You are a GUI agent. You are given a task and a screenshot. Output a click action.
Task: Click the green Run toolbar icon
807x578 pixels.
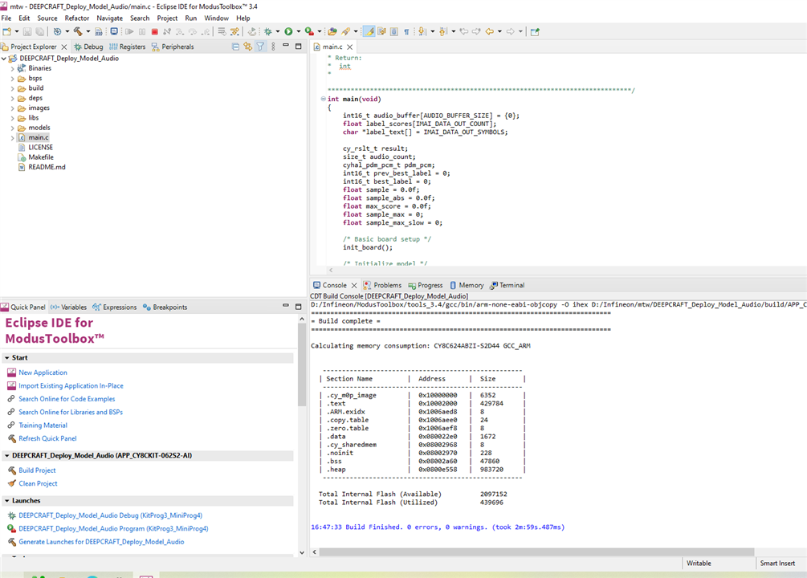point(289,31)
